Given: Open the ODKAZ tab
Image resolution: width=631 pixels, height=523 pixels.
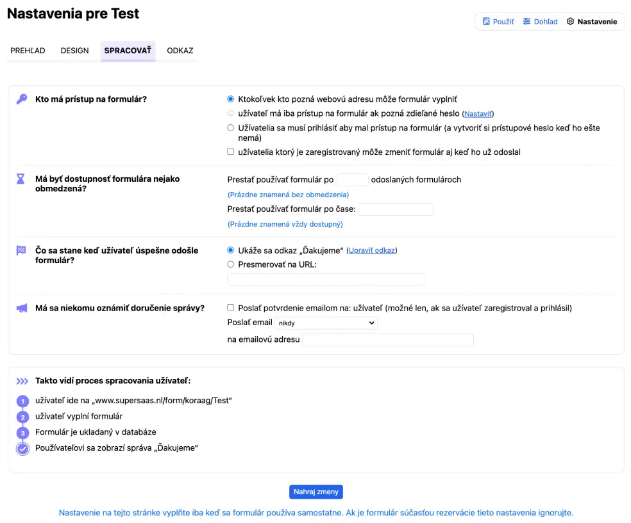Looking at the screenshot, I should click(180, 51).
